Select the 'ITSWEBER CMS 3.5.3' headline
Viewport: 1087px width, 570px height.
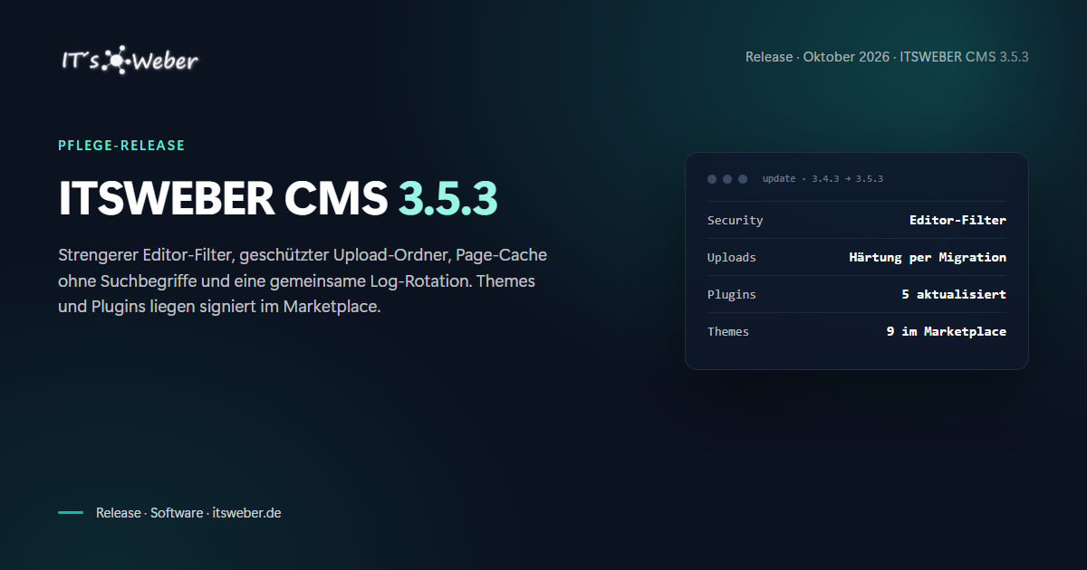pyautogui.click(x=278, y=198)
